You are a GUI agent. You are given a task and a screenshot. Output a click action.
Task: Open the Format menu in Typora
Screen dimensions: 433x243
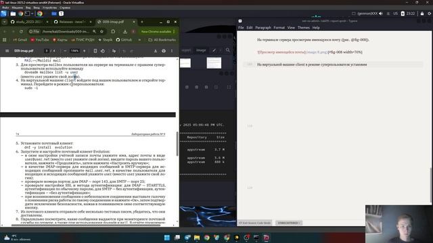pyautogui.click(x=279, y=28)
